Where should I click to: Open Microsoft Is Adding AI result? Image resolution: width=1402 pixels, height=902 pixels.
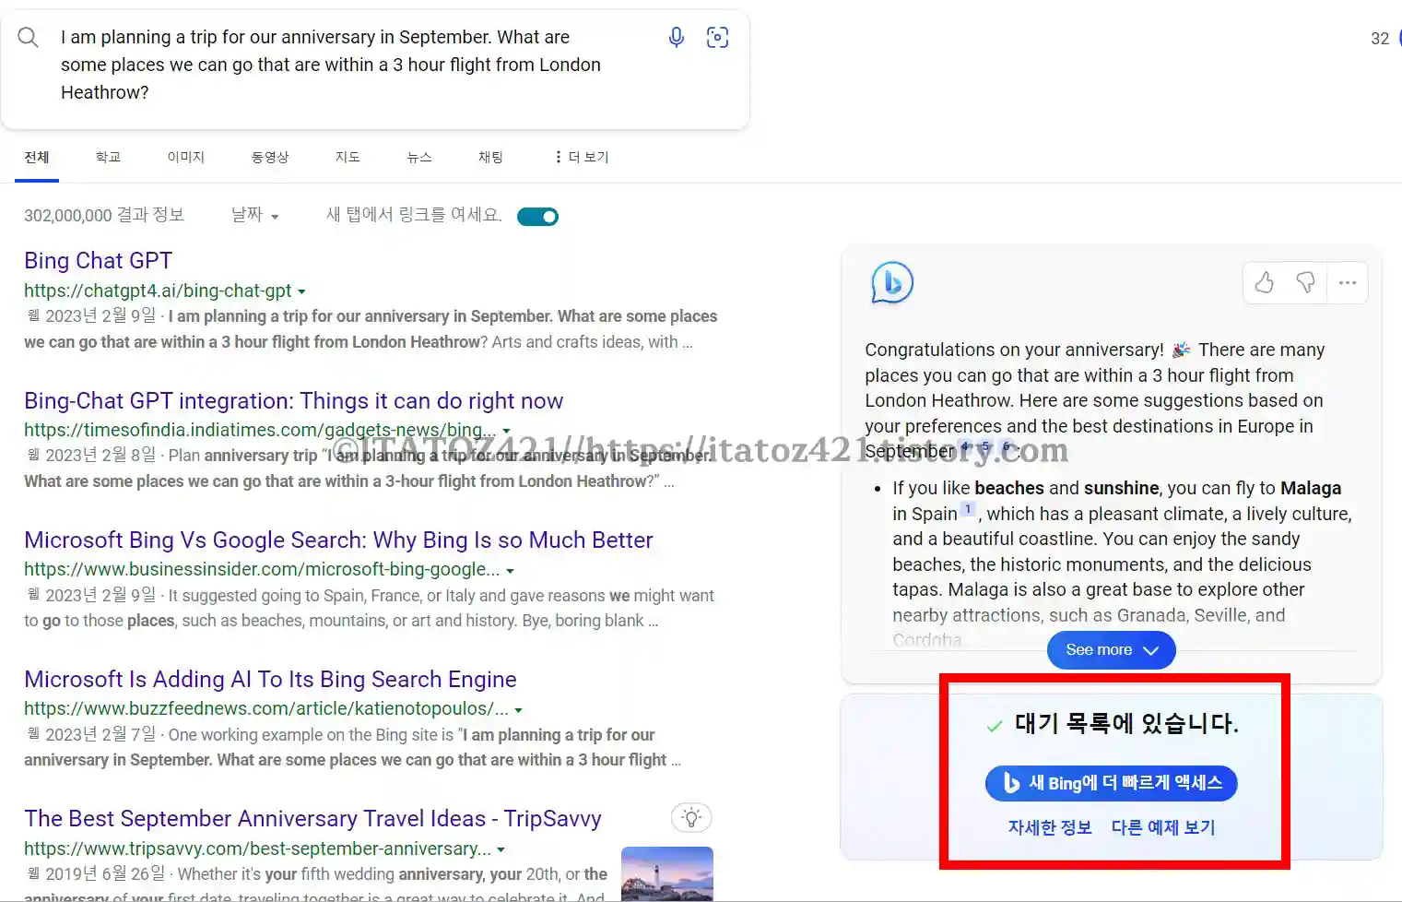tap(270, 679)
